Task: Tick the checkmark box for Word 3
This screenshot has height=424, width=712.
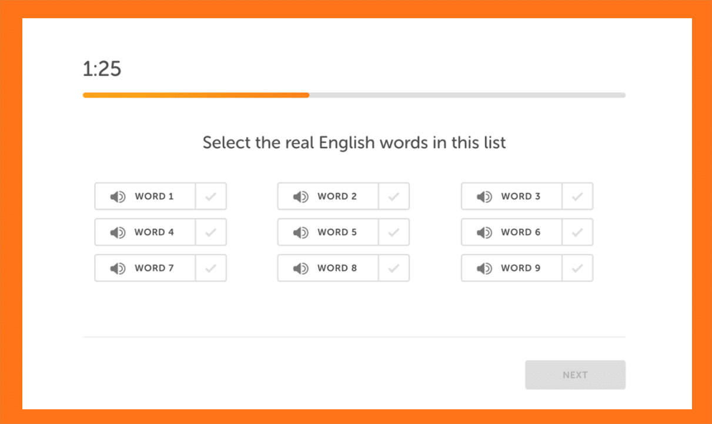Action: pos(577,196)
